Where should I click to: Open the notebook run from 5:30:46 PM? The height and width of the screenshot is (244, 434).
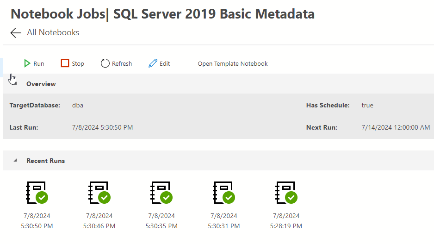pos(99,193)
